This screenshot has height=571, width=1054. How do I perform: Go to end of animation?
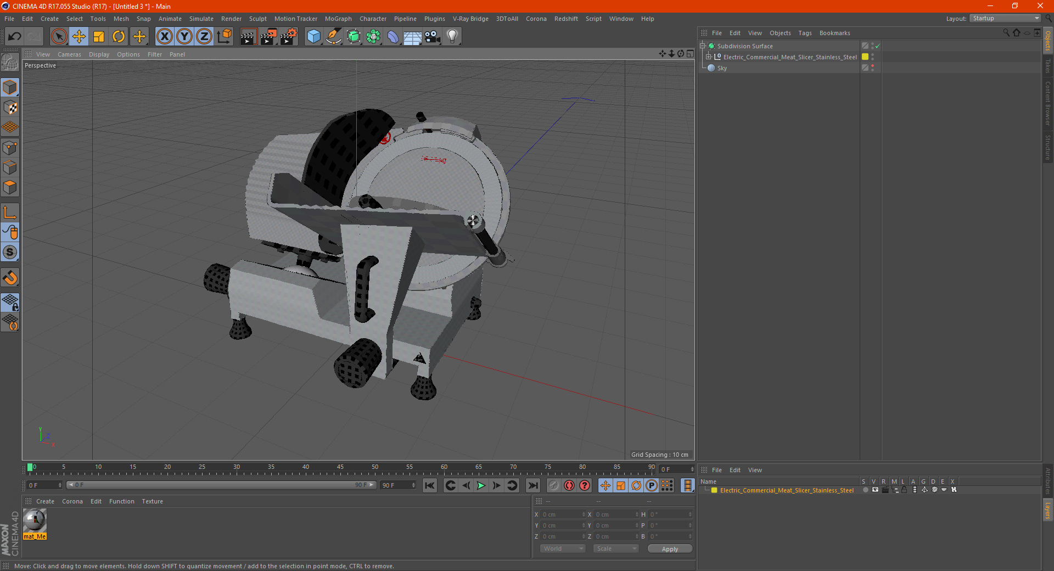coord(532,485)
